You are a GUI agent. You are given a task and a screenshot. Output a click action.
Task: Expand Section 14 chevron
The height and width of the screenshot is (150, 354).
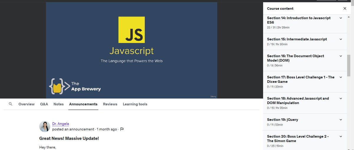[x=341, y=18]
